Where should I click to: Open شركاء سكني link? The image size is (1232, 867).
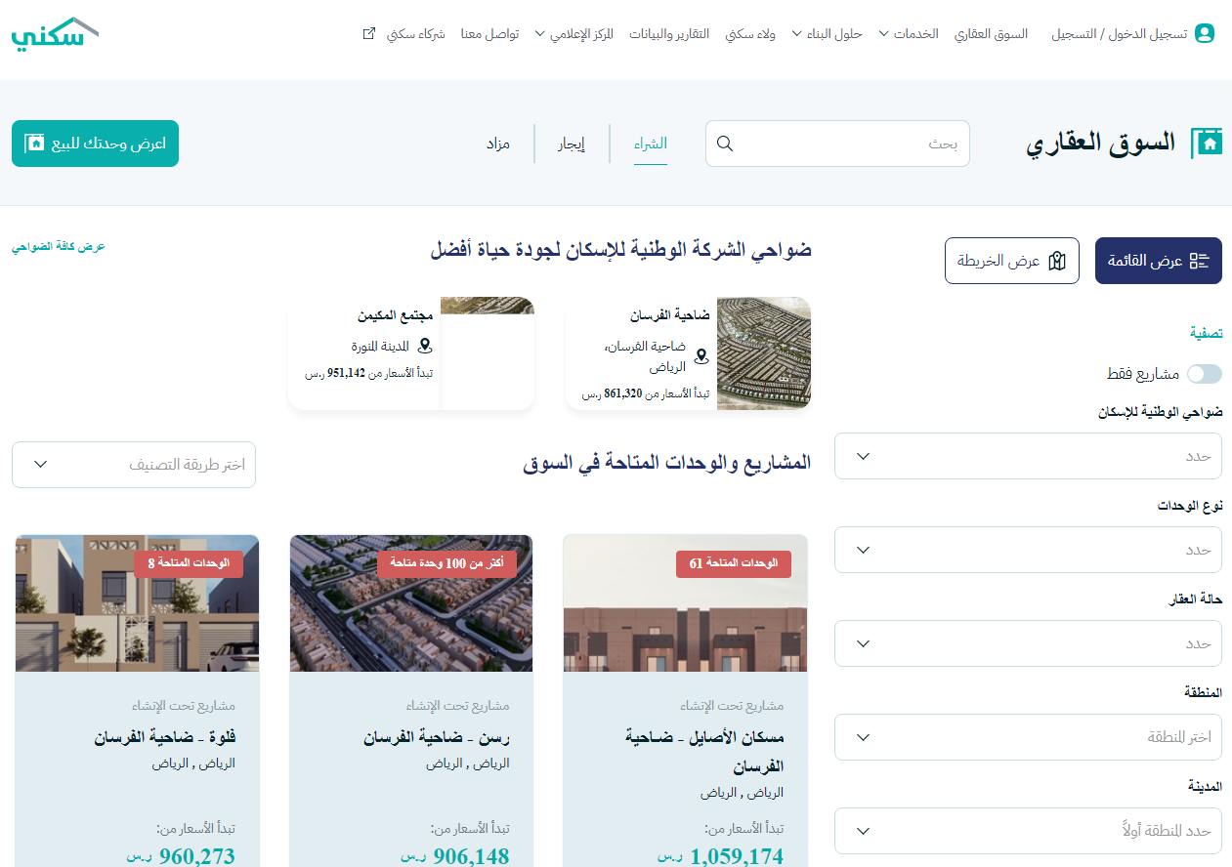[x=416, y=34]
